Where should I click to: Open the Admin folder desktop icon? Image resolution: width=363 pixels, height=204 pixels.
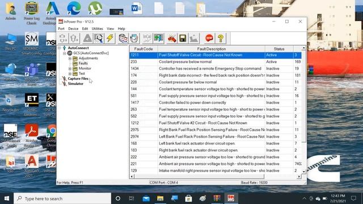pyautogui.click(x=11, y=11)
